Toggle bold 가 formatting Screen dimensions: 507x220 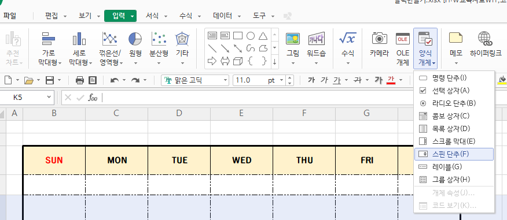click(311, 80)
